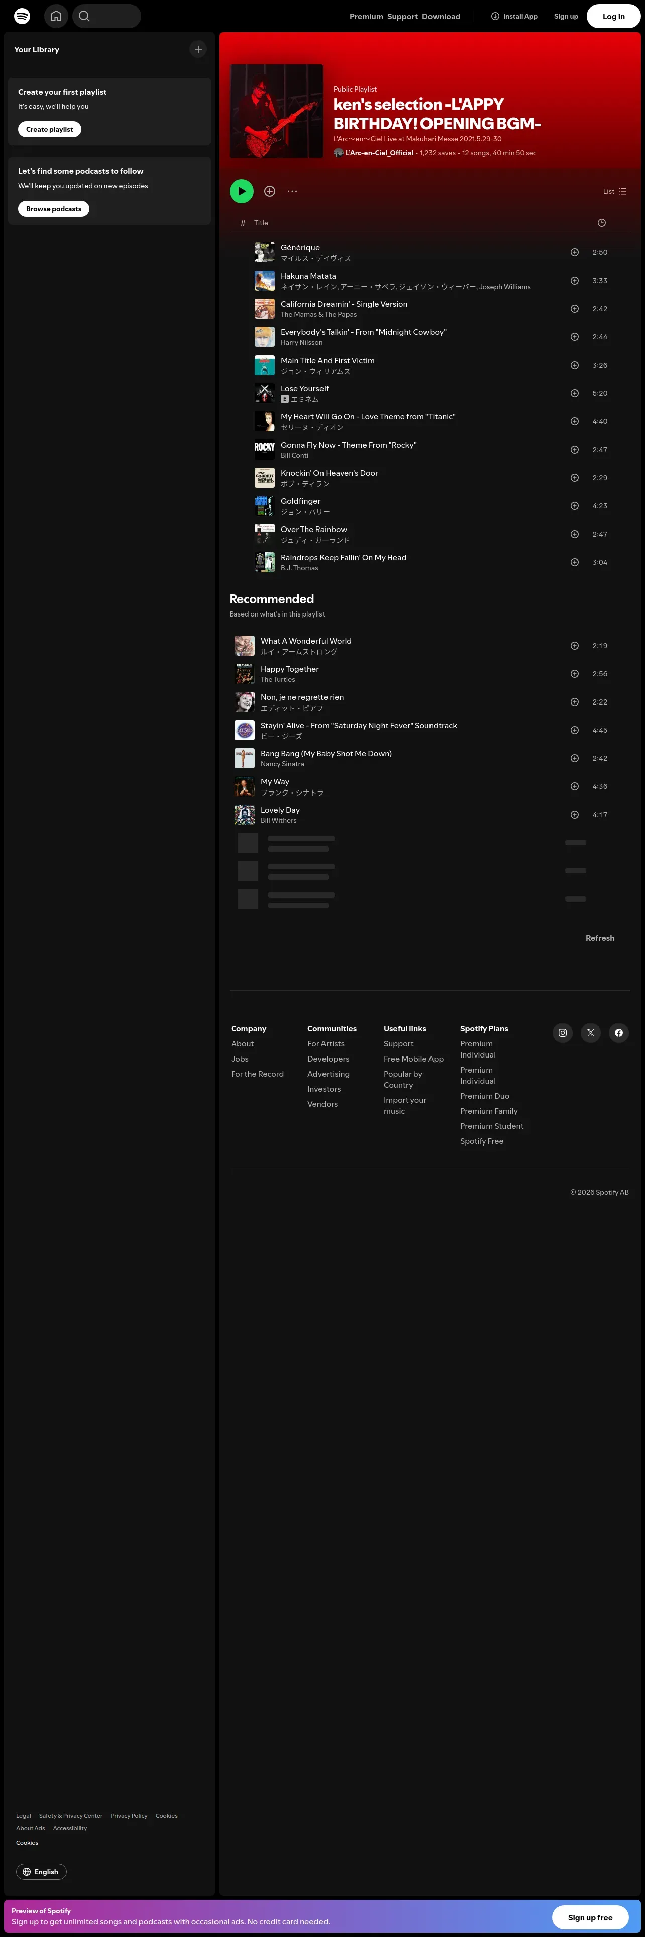Open the Jobs footer link

pyautogui.click(x=240, y=1059)
